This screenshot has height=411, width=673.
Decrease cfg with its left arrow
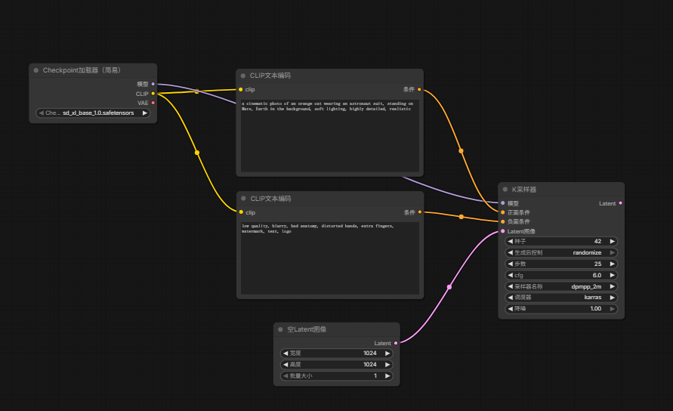click(x=511, y=275)
